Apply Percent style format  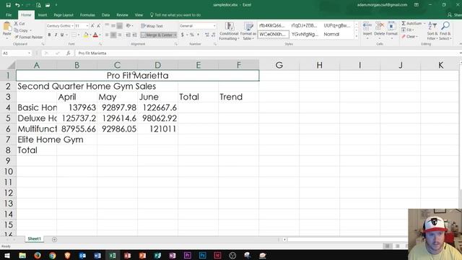(192, 35)
